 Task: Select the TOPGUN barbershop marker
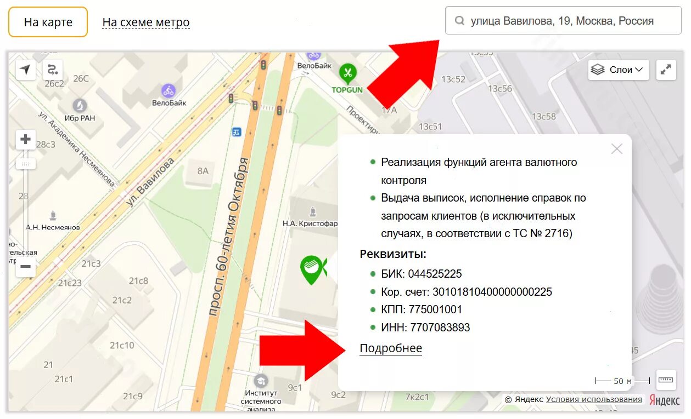click(347, 74)
